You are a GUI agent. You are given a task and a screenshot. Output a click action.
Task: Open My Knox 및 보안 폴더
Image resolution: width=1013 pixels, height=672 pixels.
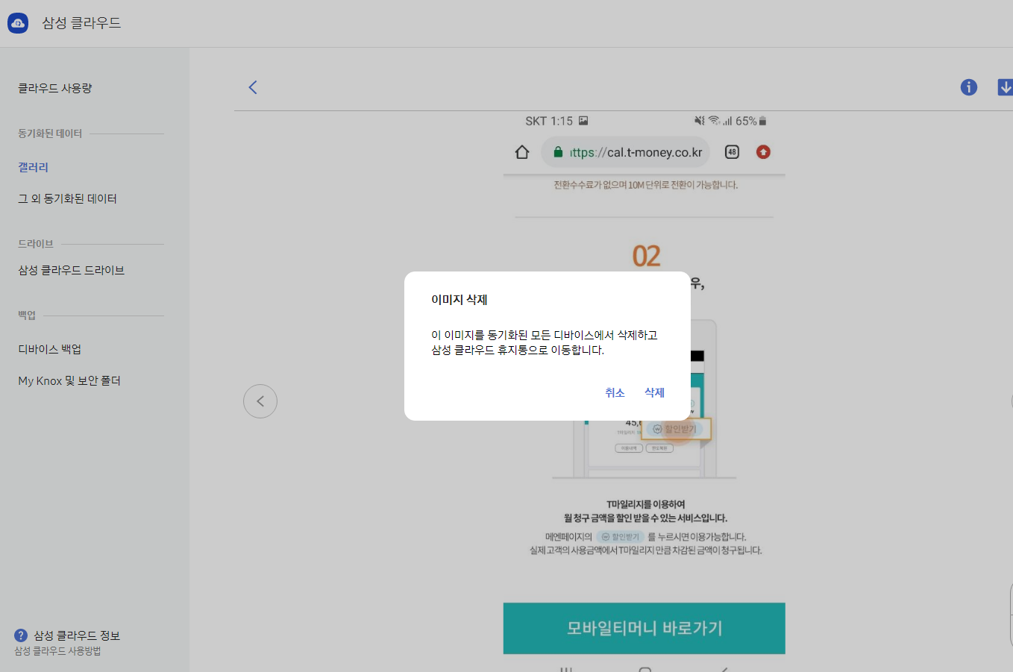(x=69, y=380)
